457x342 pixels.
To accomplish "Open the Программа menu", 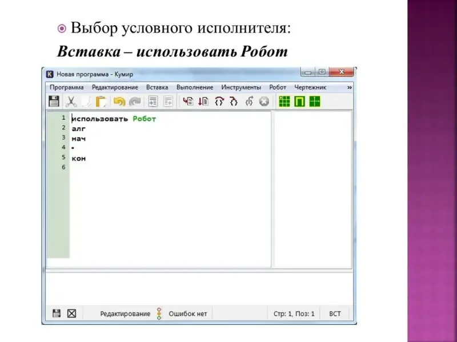I will tap(66, 87).
